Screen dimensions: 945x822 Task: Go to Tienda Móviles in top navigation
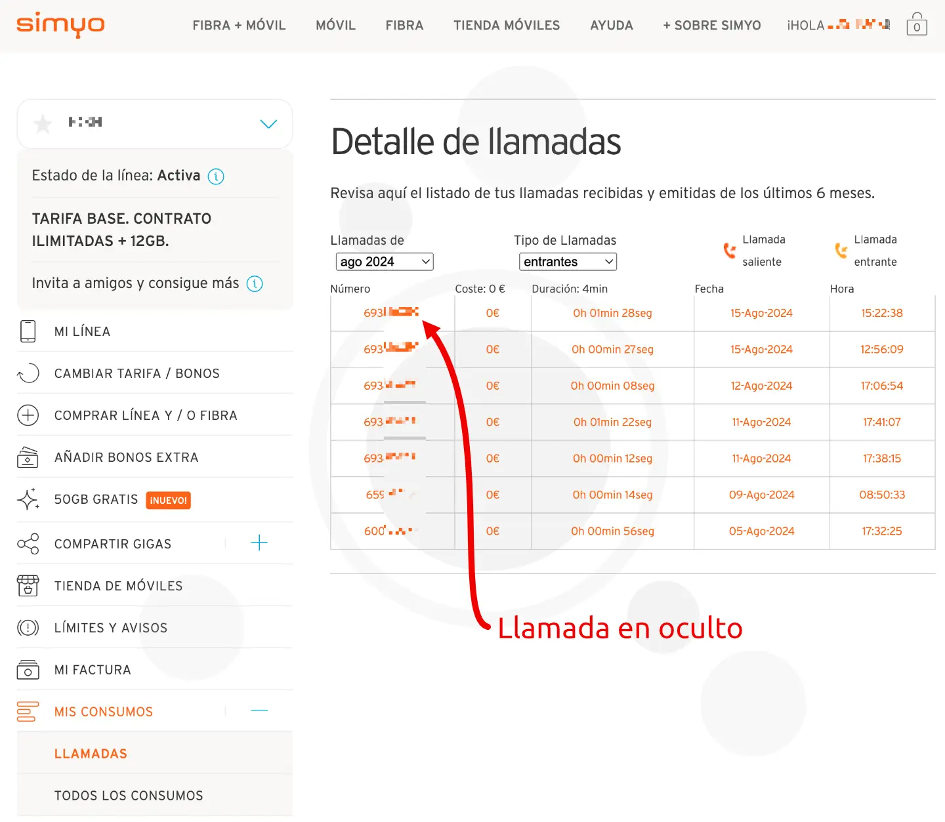(x=507, y=26)
